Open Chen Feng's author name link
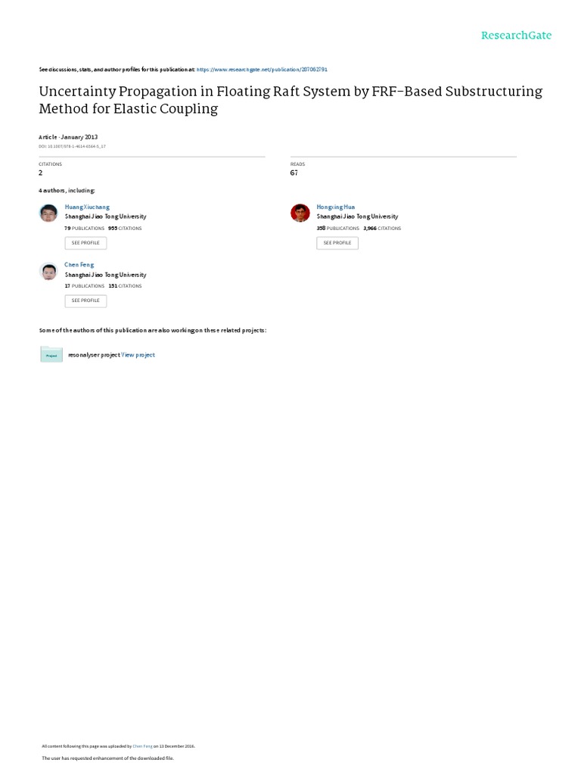Screen dimensions: 581x775 point(79,265)
